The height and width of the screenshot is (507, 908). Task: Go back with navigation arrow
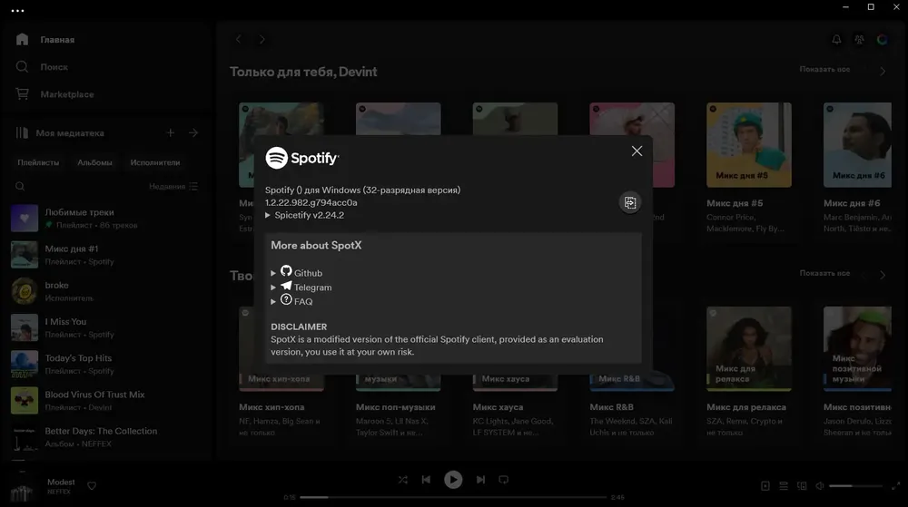239,39
